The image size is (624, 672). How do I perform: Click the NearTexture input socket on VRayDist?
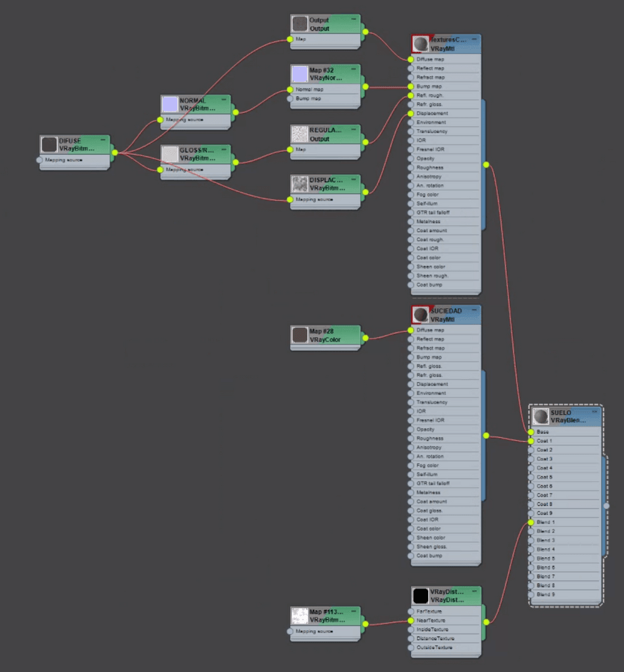click(411, 621)
